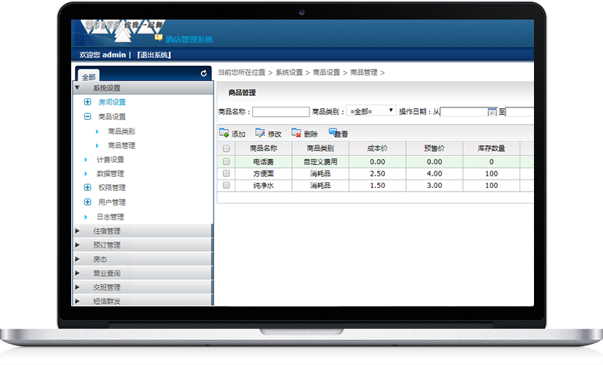Click the sidebar refresh icon
Image resolution: width=603 pixels, height=365 pixels.
pos(204,73)
